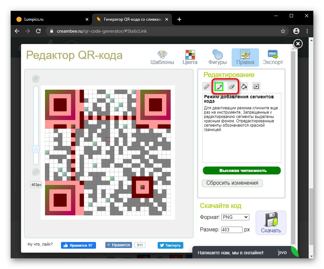The width and height of the screenshot is (324, 269).
Task: Click the zoom slider handle
Action: [x=36, y=149]
